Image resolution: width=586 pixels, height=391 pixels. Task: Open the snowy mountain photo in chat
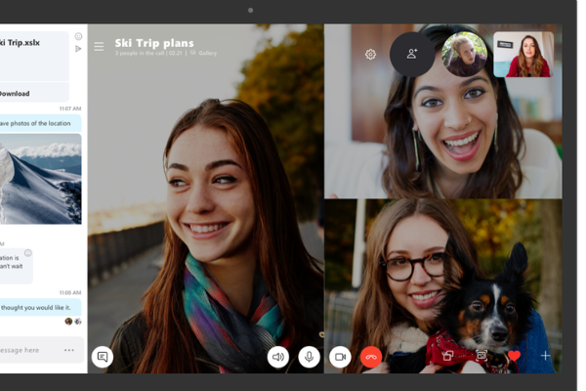click(40, 179)
